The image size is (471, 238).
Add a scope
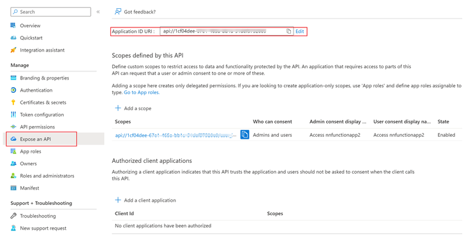point(133,108)
